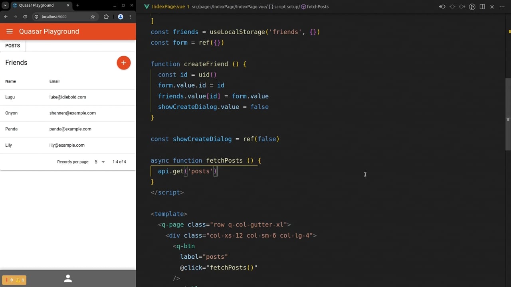
Task: Go to previous change in editor
Action: 442,7
